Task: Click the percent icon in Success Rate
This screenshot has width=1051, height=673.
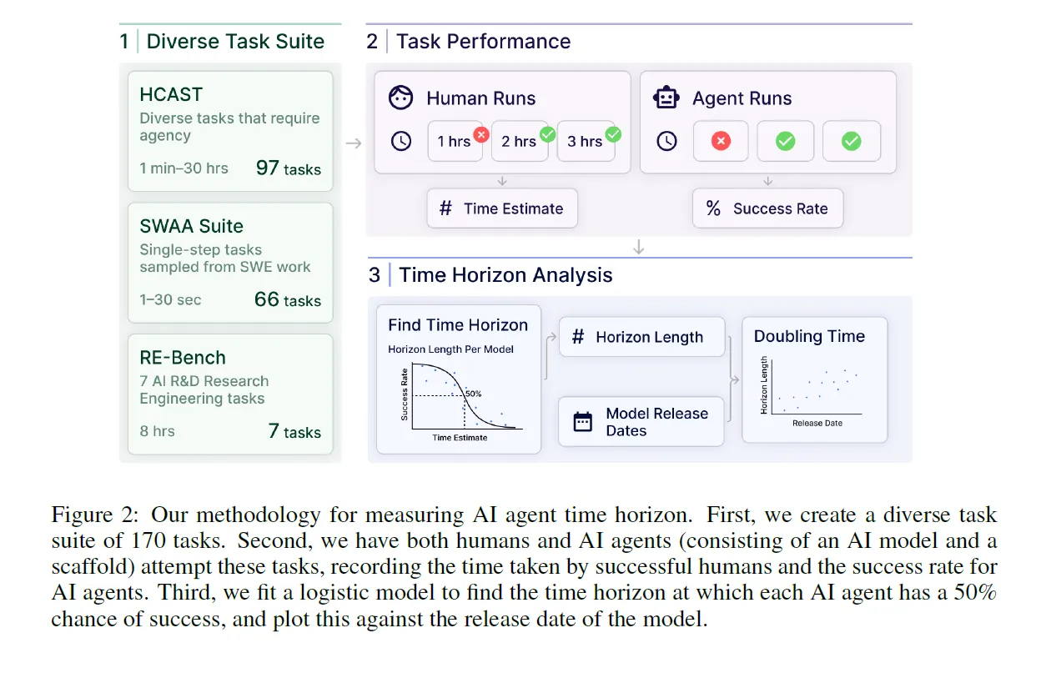Action: click(x=713, y=209)
